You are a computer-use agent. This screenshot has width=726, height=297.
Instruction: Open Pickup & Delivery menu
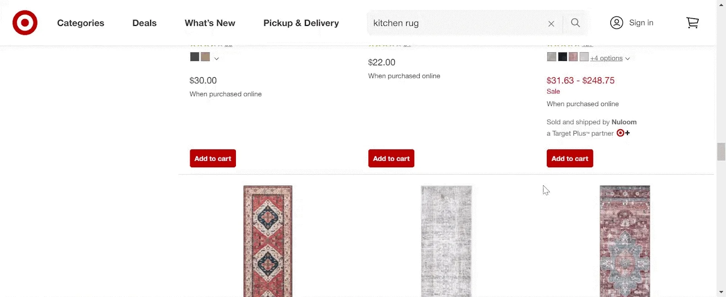tap(301, 23)
